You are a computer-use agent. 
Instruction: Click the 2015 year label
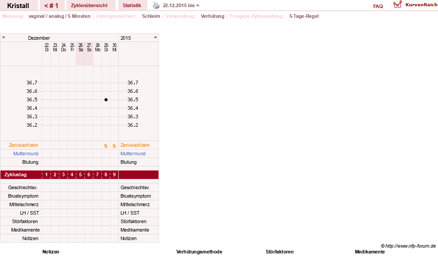[x=126, y=38]
